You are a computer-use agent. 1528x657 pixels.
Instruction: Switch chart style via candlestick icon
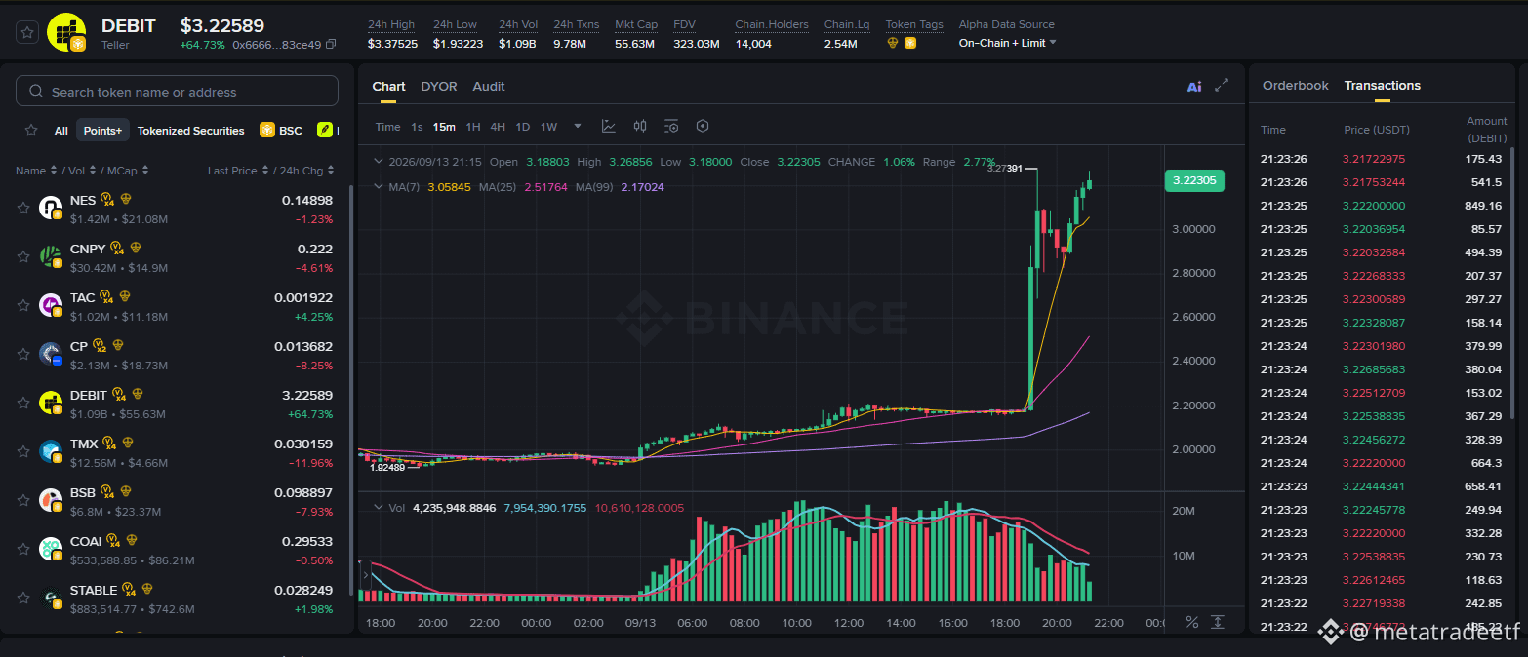(x=640, y=127)
